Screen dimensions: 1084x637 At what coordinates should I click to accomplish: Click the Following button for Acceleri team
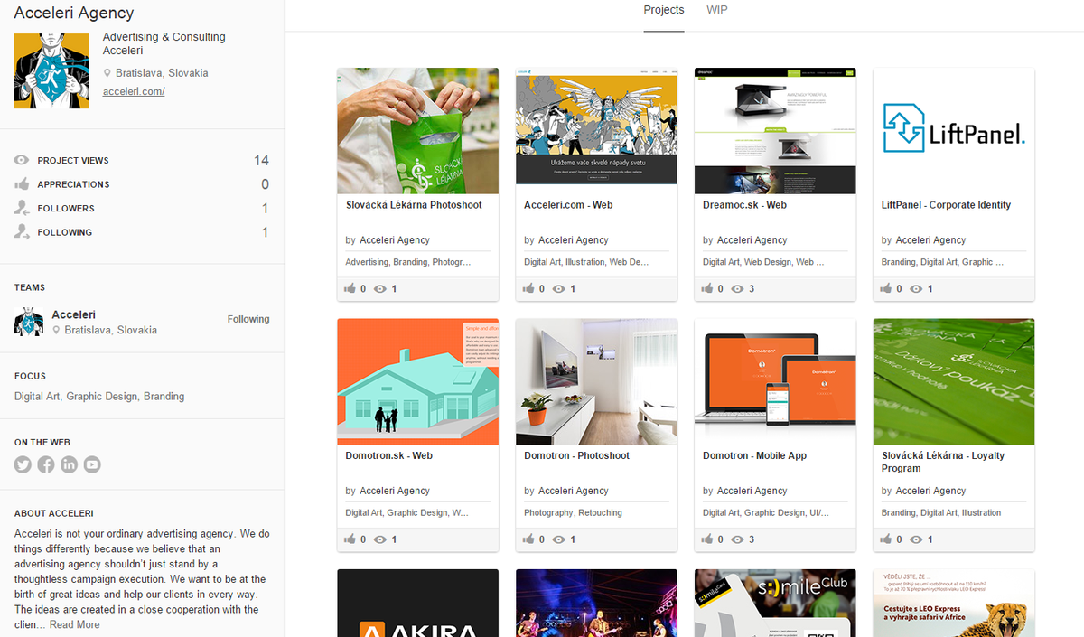point(248,319)
